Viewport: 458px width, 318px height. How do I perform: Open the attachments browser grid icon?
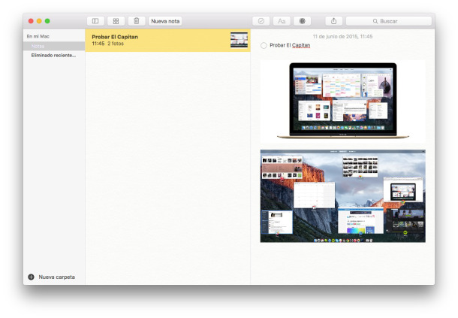[116, 21]
